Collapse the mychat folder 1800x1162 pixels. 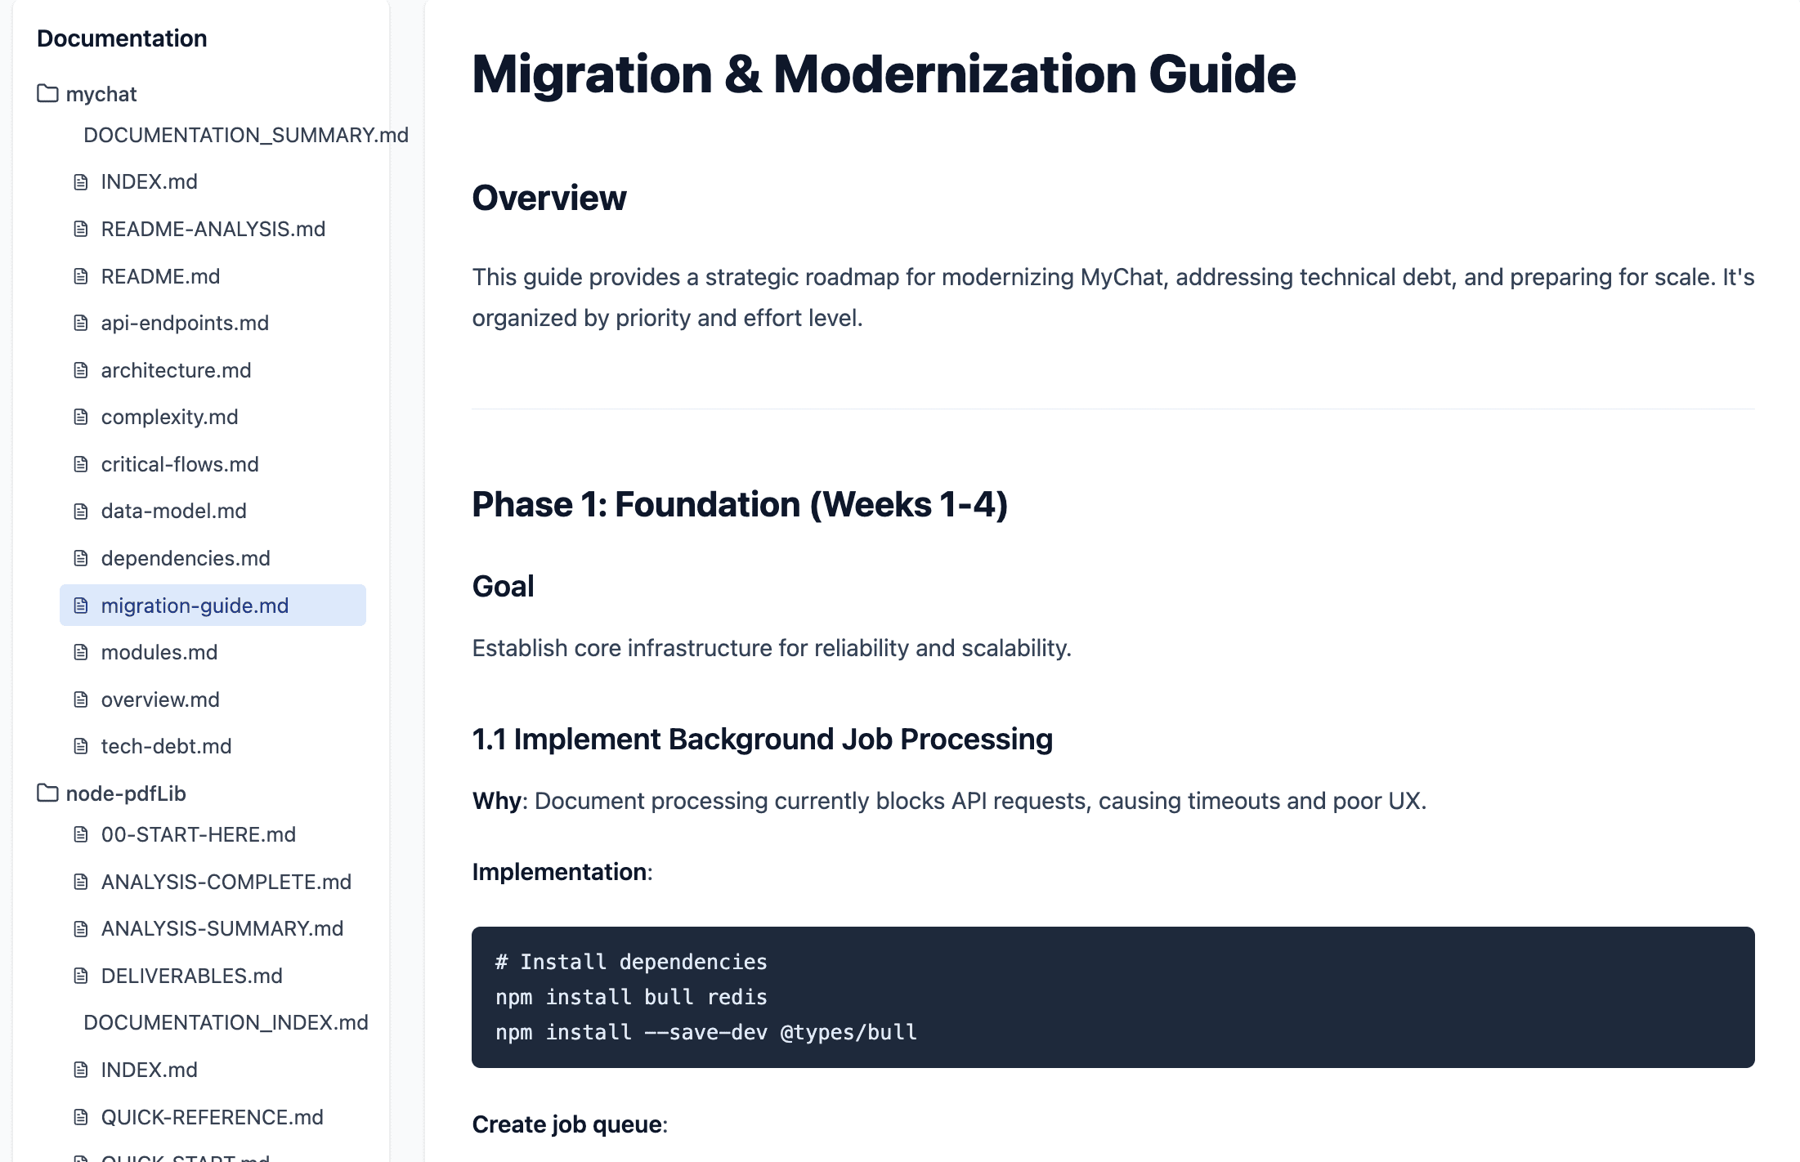(x=87, y=94)
